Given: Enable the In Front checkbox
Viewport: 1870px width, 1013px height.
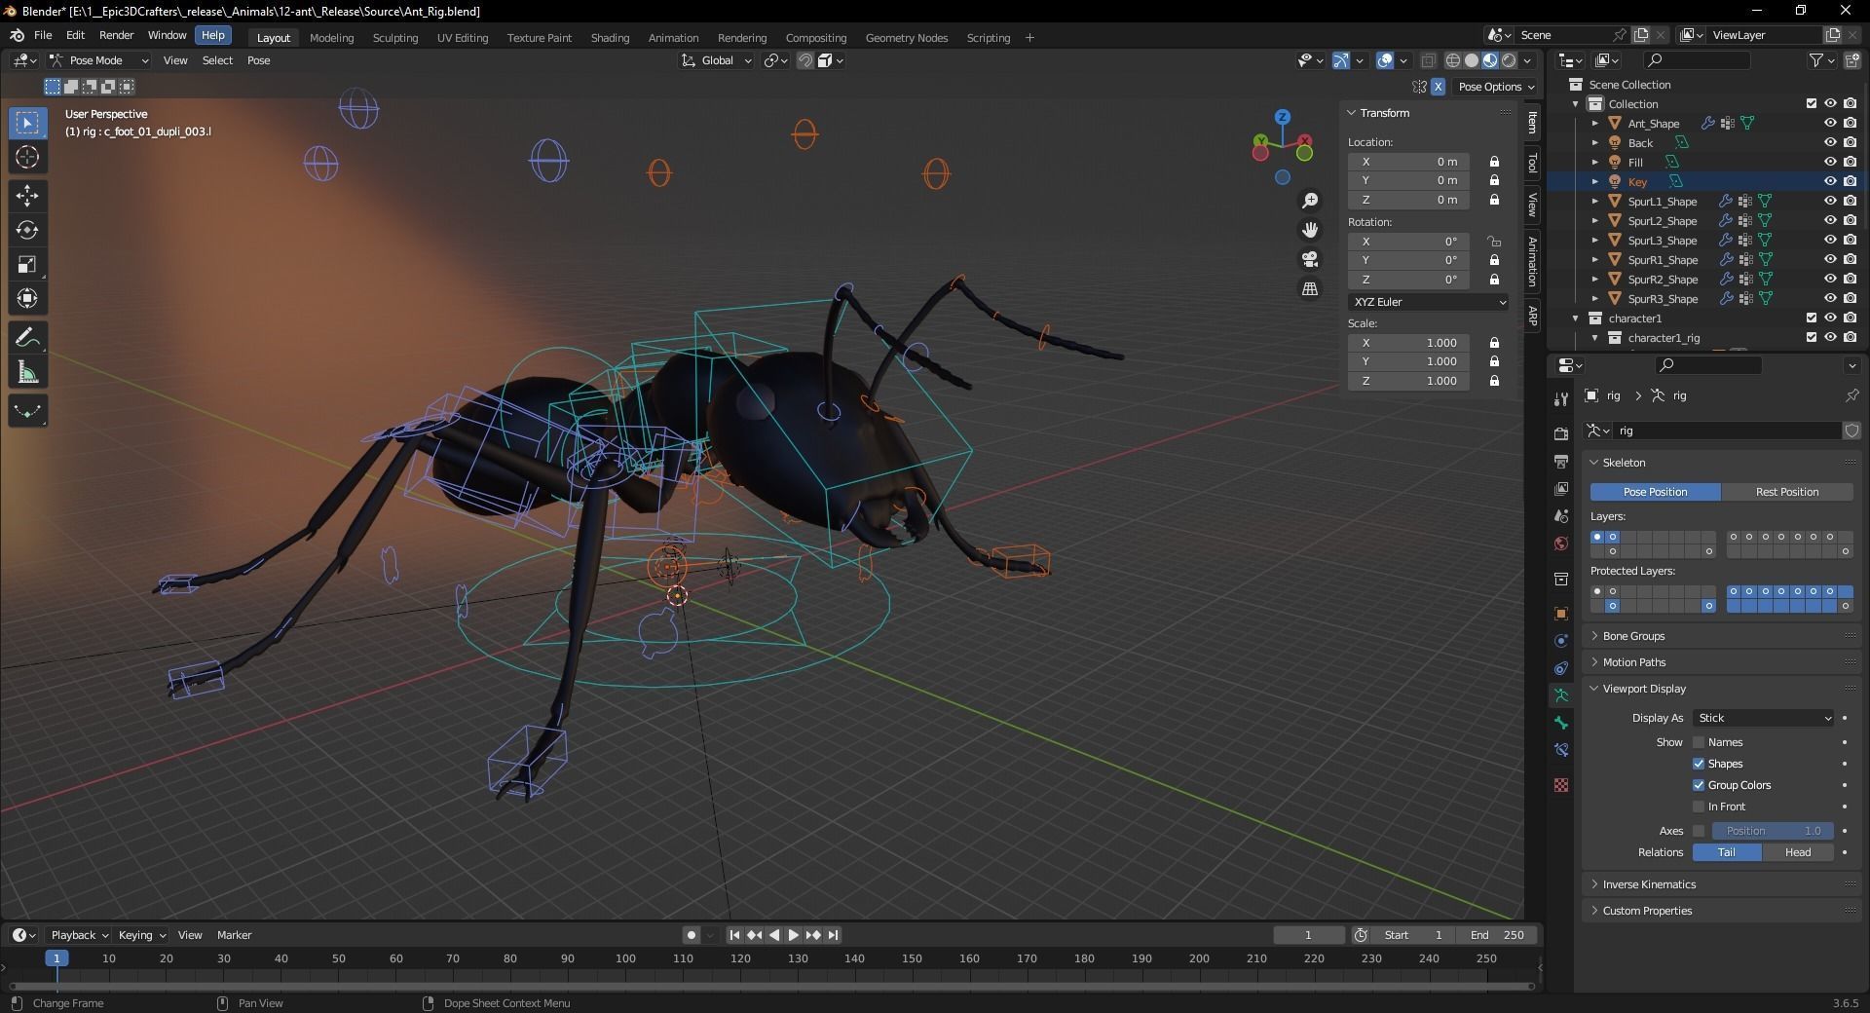Looking at the screenshot, I should point(1699,807).
